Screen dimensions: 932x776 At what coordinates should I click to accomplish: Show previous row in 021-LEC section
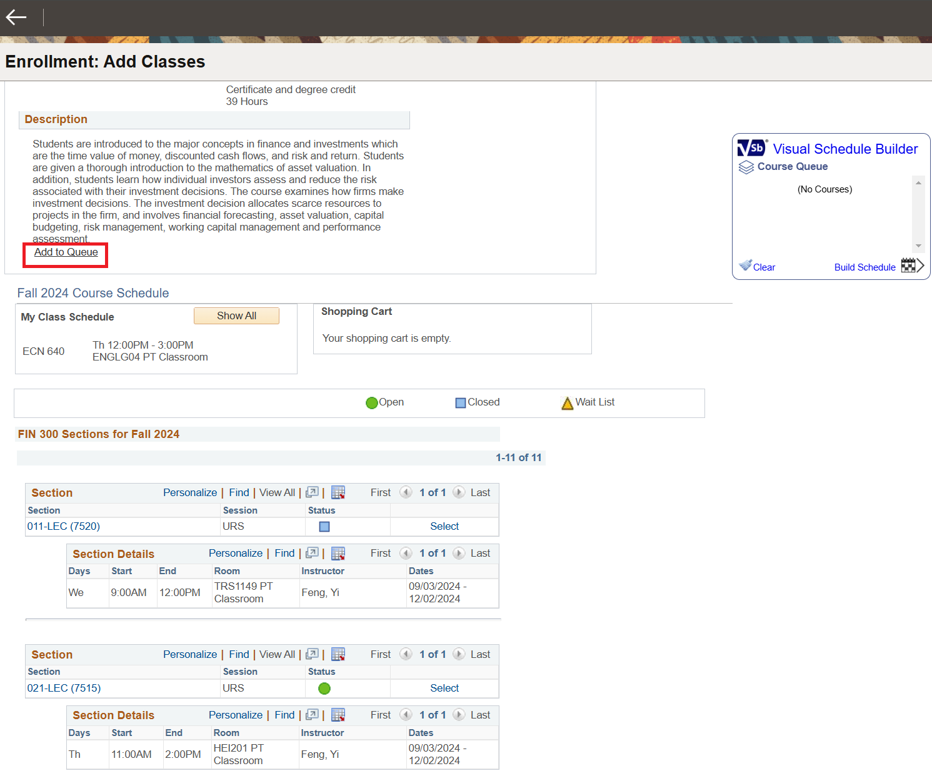tap(406, 655)
